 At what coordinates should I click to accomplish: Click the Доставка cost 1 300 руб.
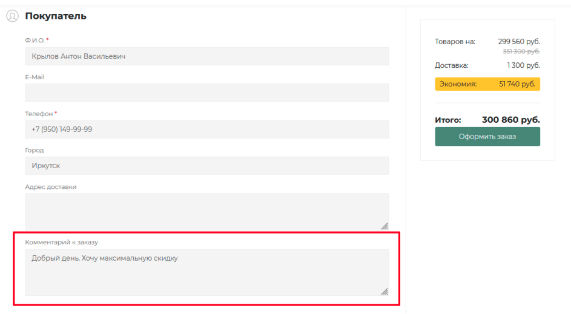(523, 65)
